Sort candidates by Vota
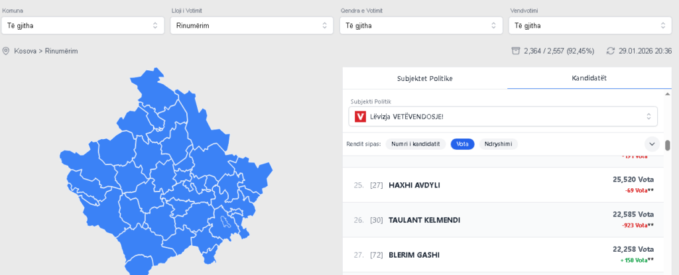The height and width of the screenshot is (275, 679). [462, 144]
